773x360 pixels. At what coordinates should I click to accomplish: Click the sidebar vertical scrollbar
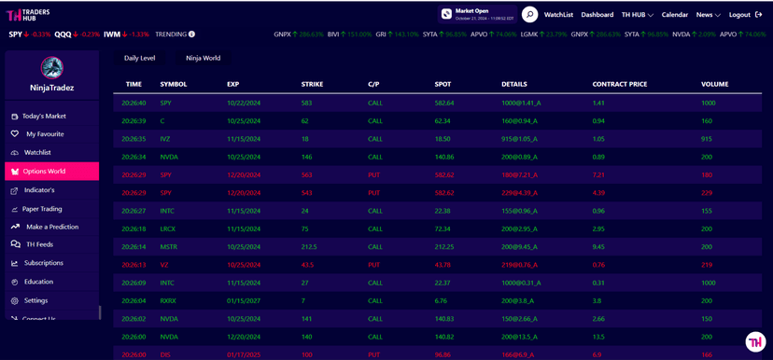(100, 312)
